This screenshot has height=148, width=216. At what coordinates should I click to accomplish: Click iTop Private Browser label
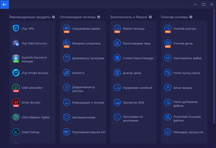click(x=35, y=73)
